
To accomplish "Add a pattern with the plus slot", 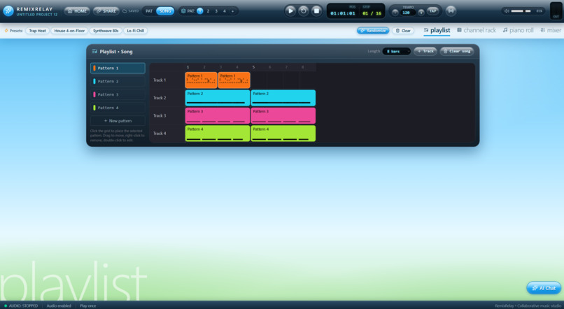I will coord(233,11).
